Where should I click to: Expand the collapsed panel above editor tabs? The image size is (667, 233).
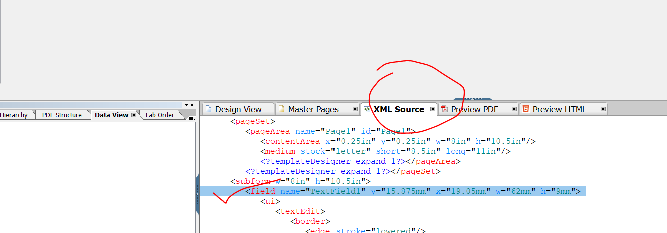tap(473, 99)
